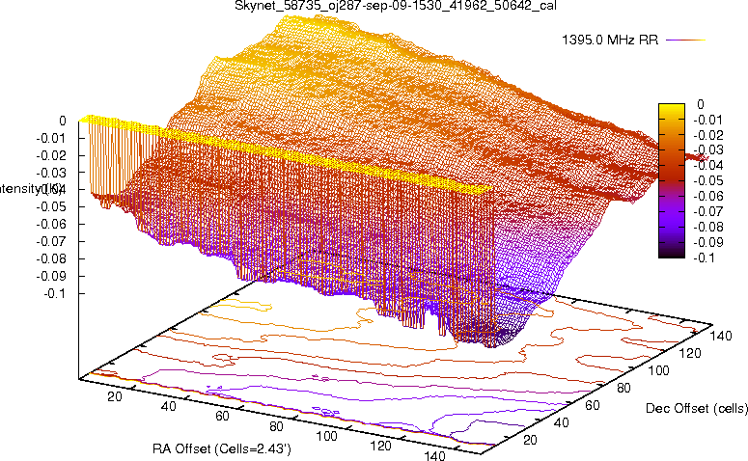Click the Dec axis tick label 40

562,422
